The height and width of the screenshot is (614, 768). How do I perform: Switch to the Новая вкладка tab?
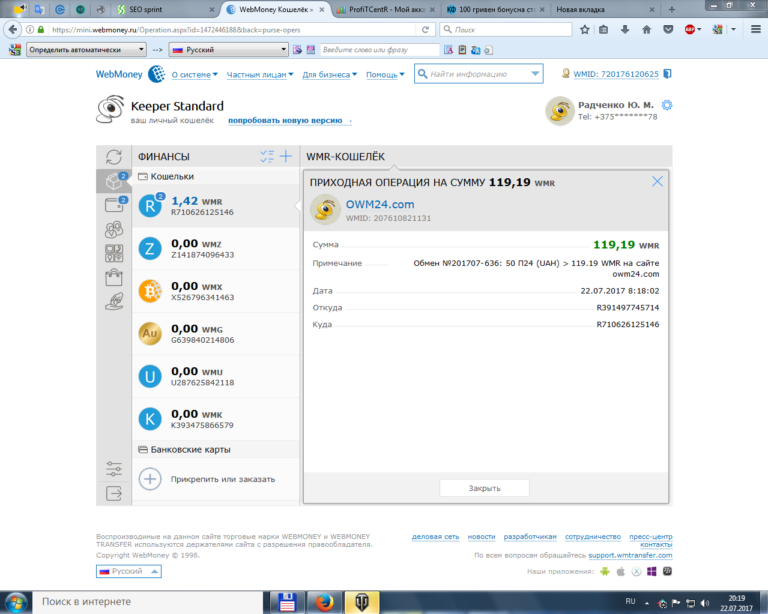tap(605, 10)
